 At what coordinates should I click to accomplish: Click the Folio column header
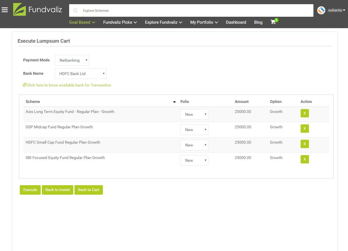coord(185,102)
